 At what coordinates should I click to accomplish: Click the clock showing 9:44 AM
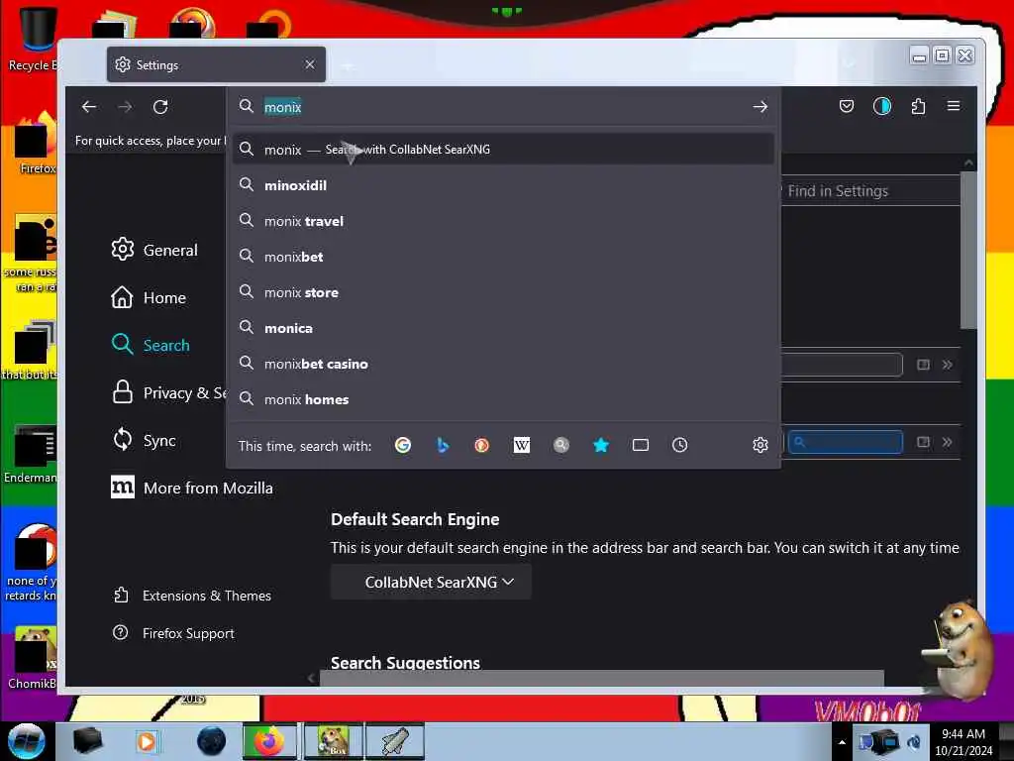[x=963, y=741]
